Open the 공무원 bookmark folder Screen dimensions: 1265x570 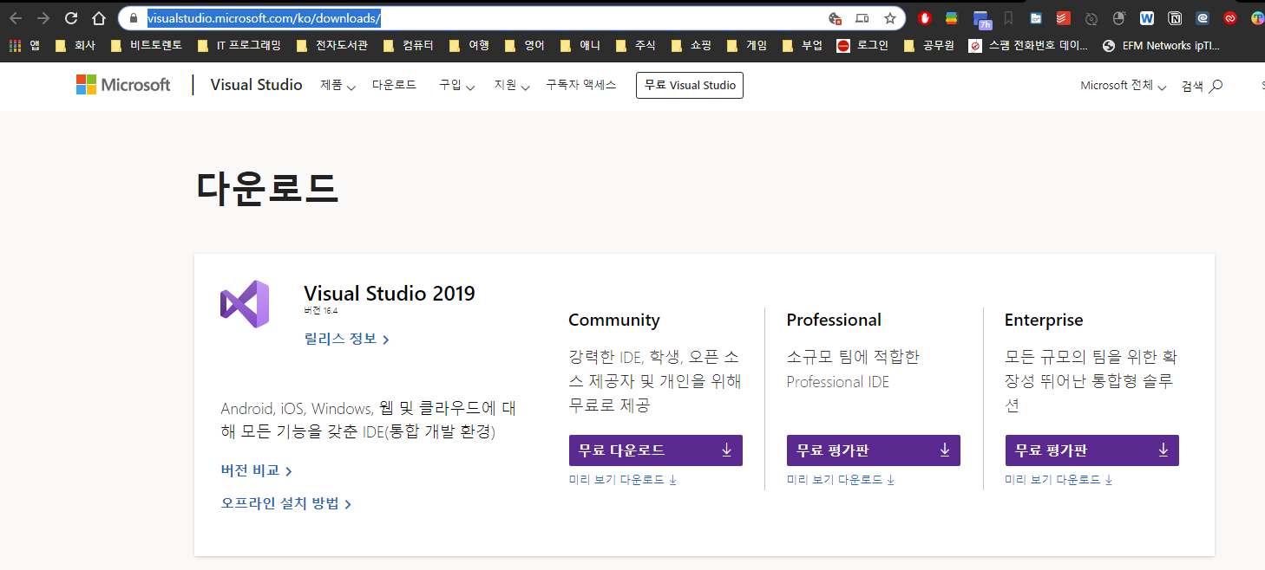coord(928,46)
